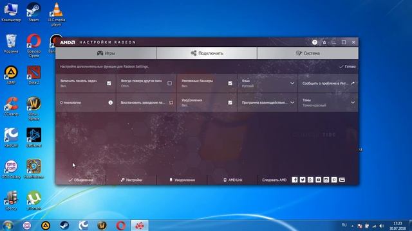This screenshot has width=412, height=231.
Task: Open the AMD Link bottom tab
Action: (232, 180)
